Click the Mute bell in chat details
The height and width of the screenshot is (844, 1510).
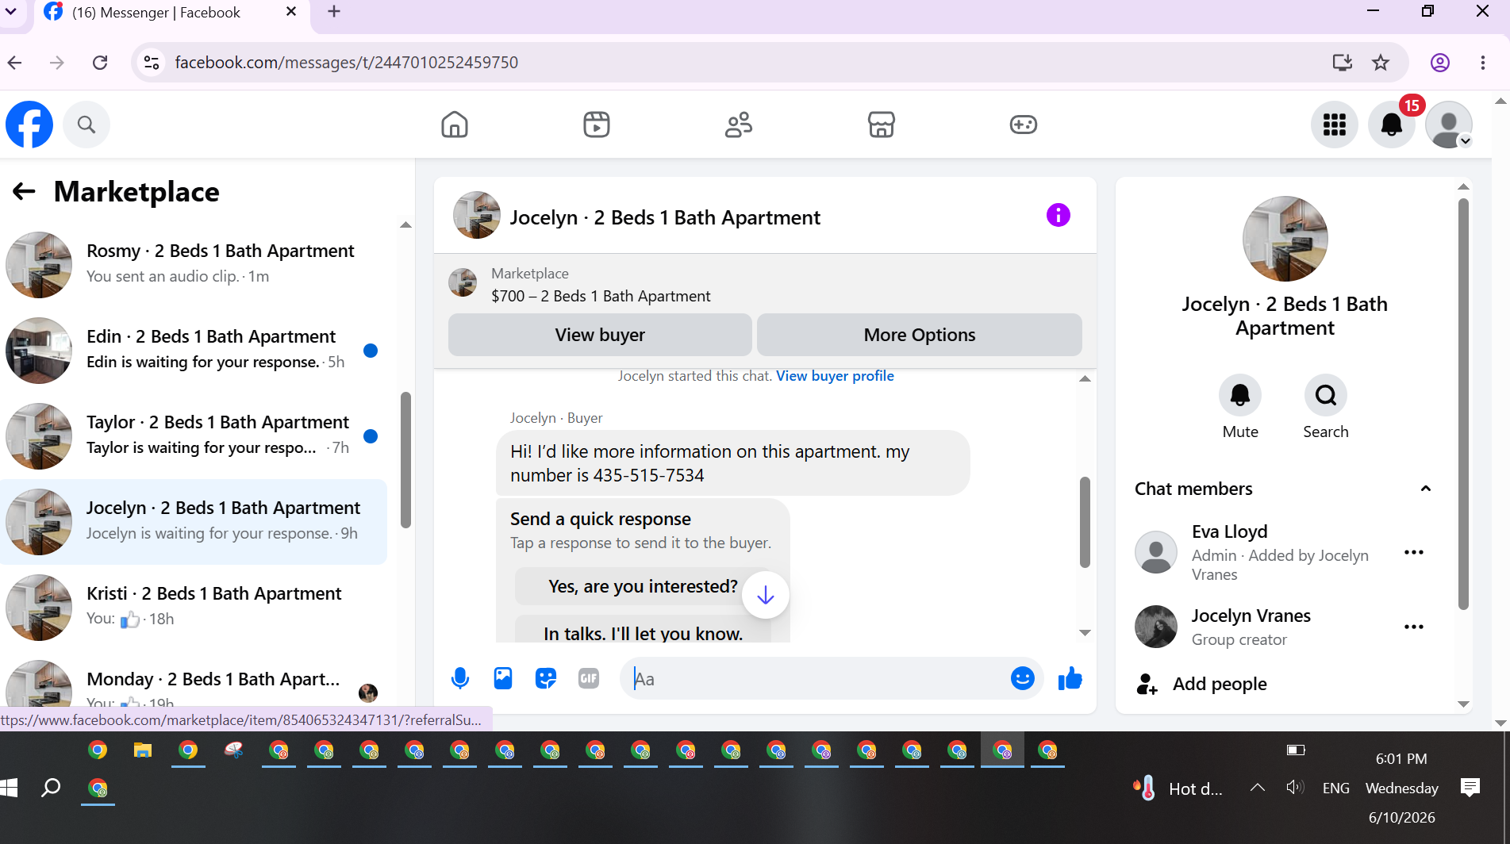coord(1240,395)
